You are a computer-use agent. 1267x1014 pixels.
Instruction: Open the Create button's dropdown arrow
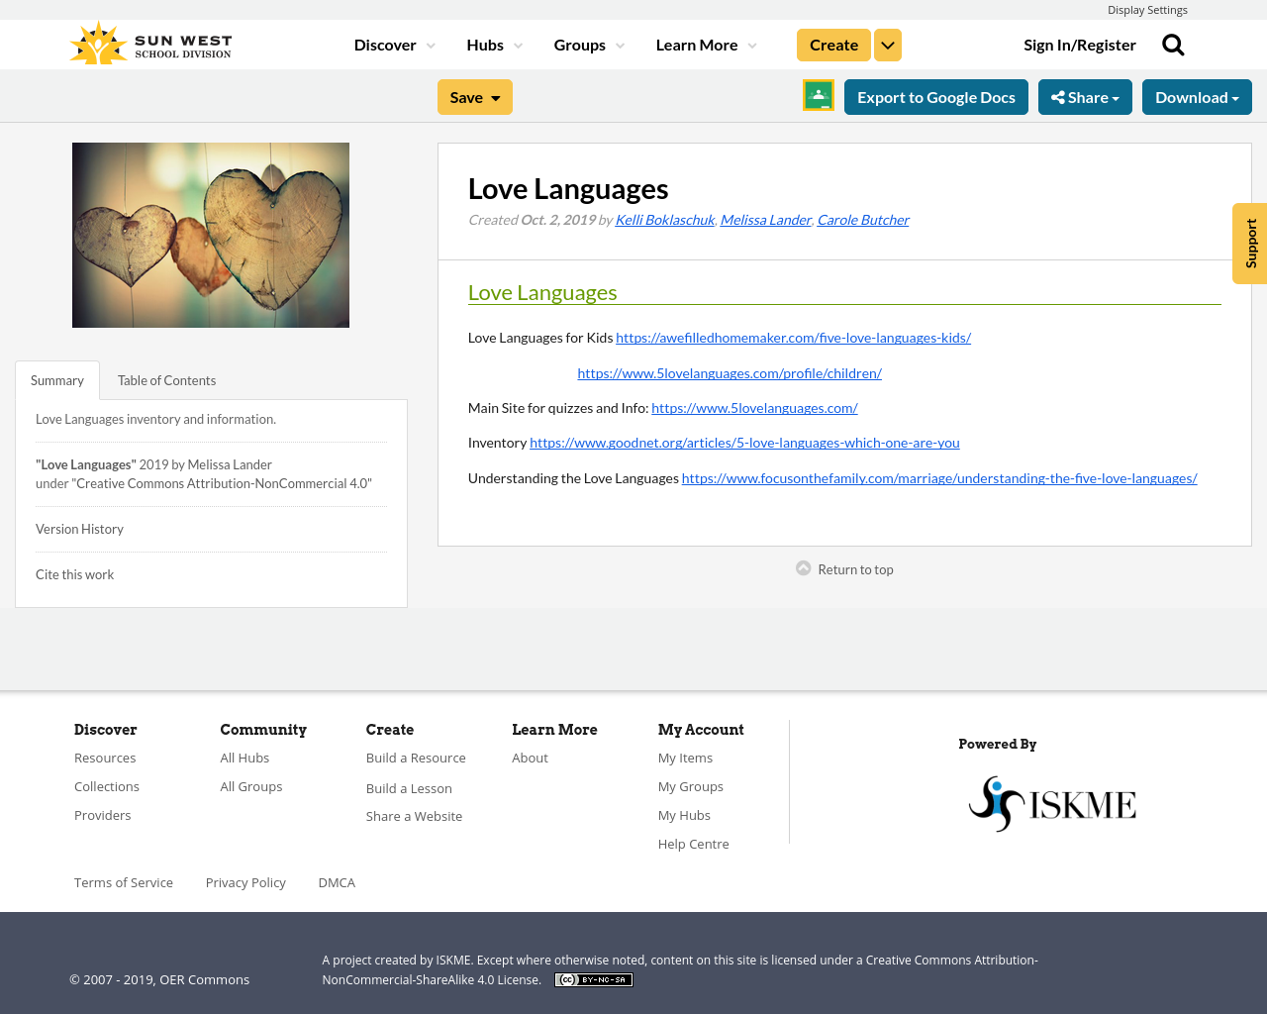[x=887, y=44]
